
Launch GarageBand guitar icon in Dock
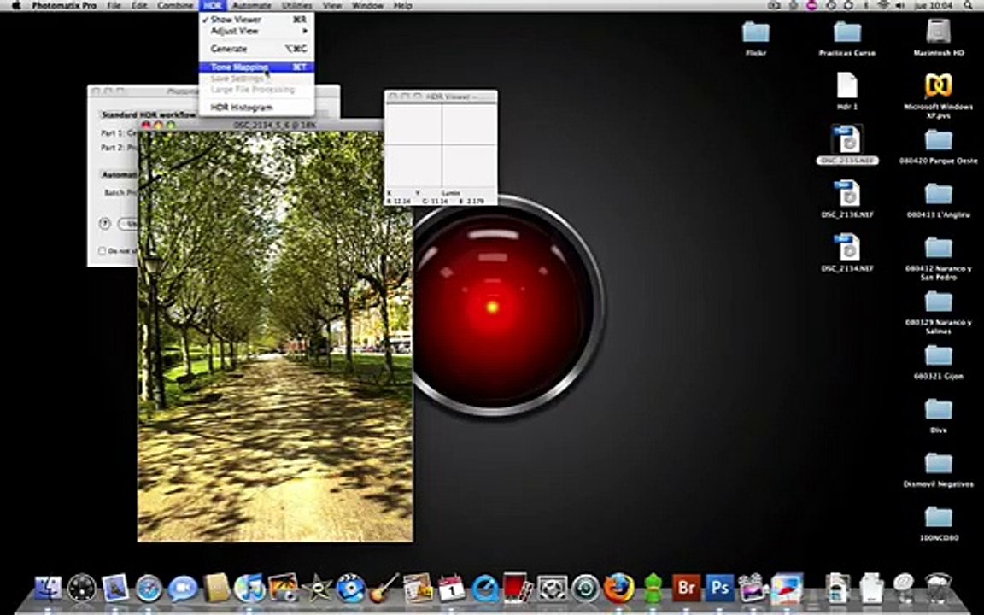tap(384, 589)
